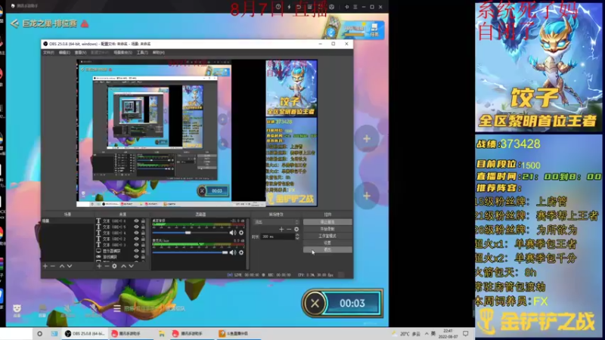The image size is (605, 340).
Task: Click the studio mode button in OBS
Action: (x=327, y=236)
